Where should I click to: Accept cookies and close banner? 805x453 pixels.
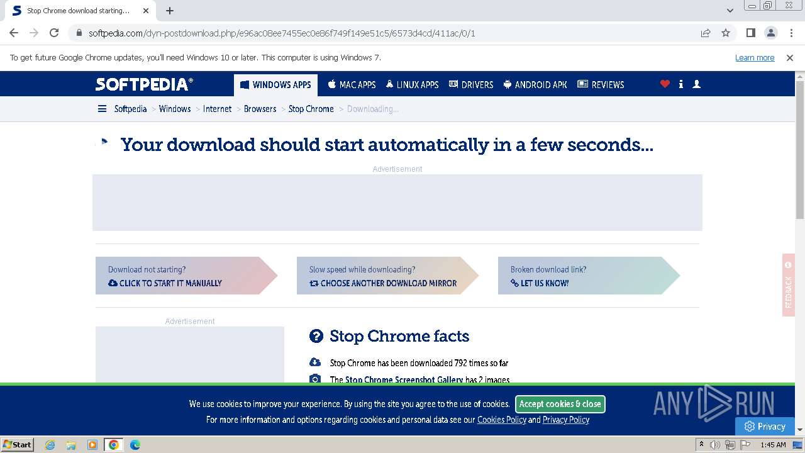pos(560,404)
